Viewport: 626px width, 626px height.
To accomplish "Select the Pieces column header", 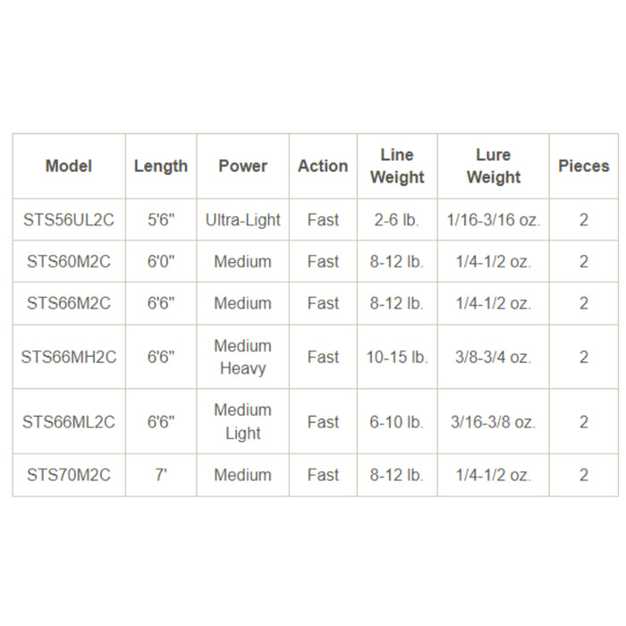I will pos(583,166).
